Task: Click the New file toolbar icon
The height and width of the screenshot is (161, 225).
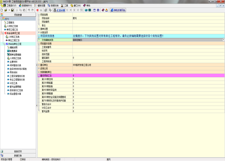Action: coord(2,10)
